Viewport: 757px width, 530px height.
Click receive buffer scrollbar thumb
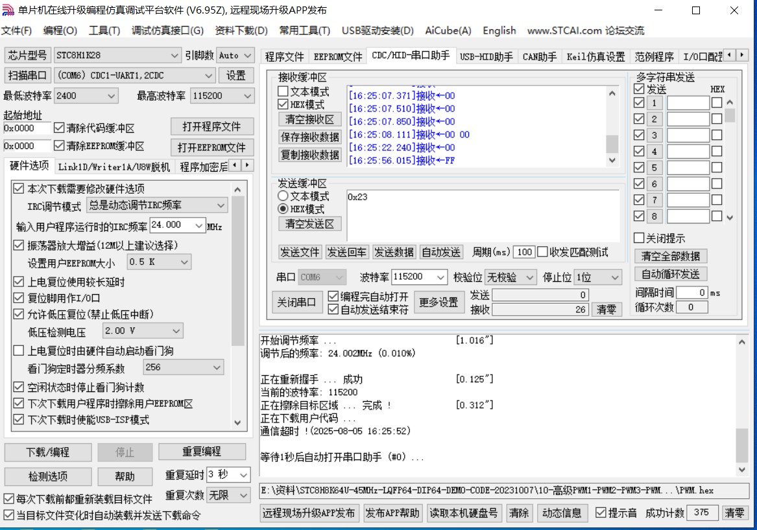[612, 144]
